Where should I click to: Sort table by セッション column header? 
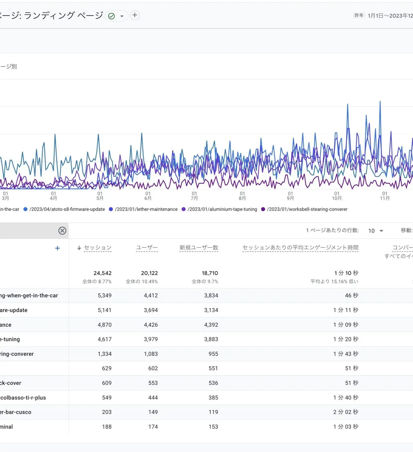(x=98, y=248)
